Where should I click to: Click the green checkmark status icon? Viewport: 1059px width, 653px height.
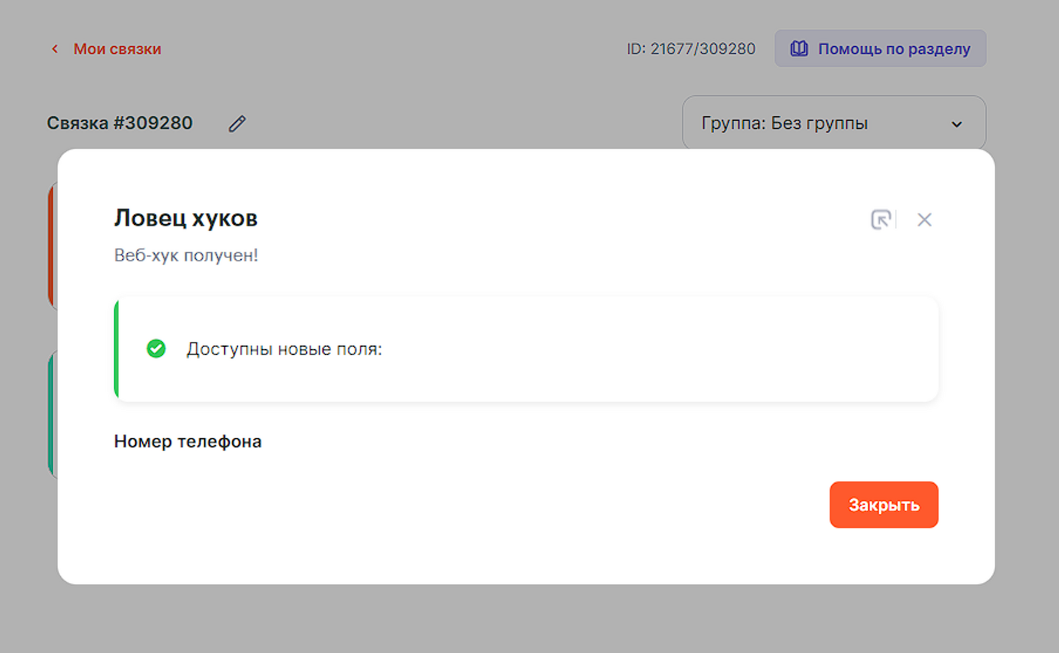point(156,349)
